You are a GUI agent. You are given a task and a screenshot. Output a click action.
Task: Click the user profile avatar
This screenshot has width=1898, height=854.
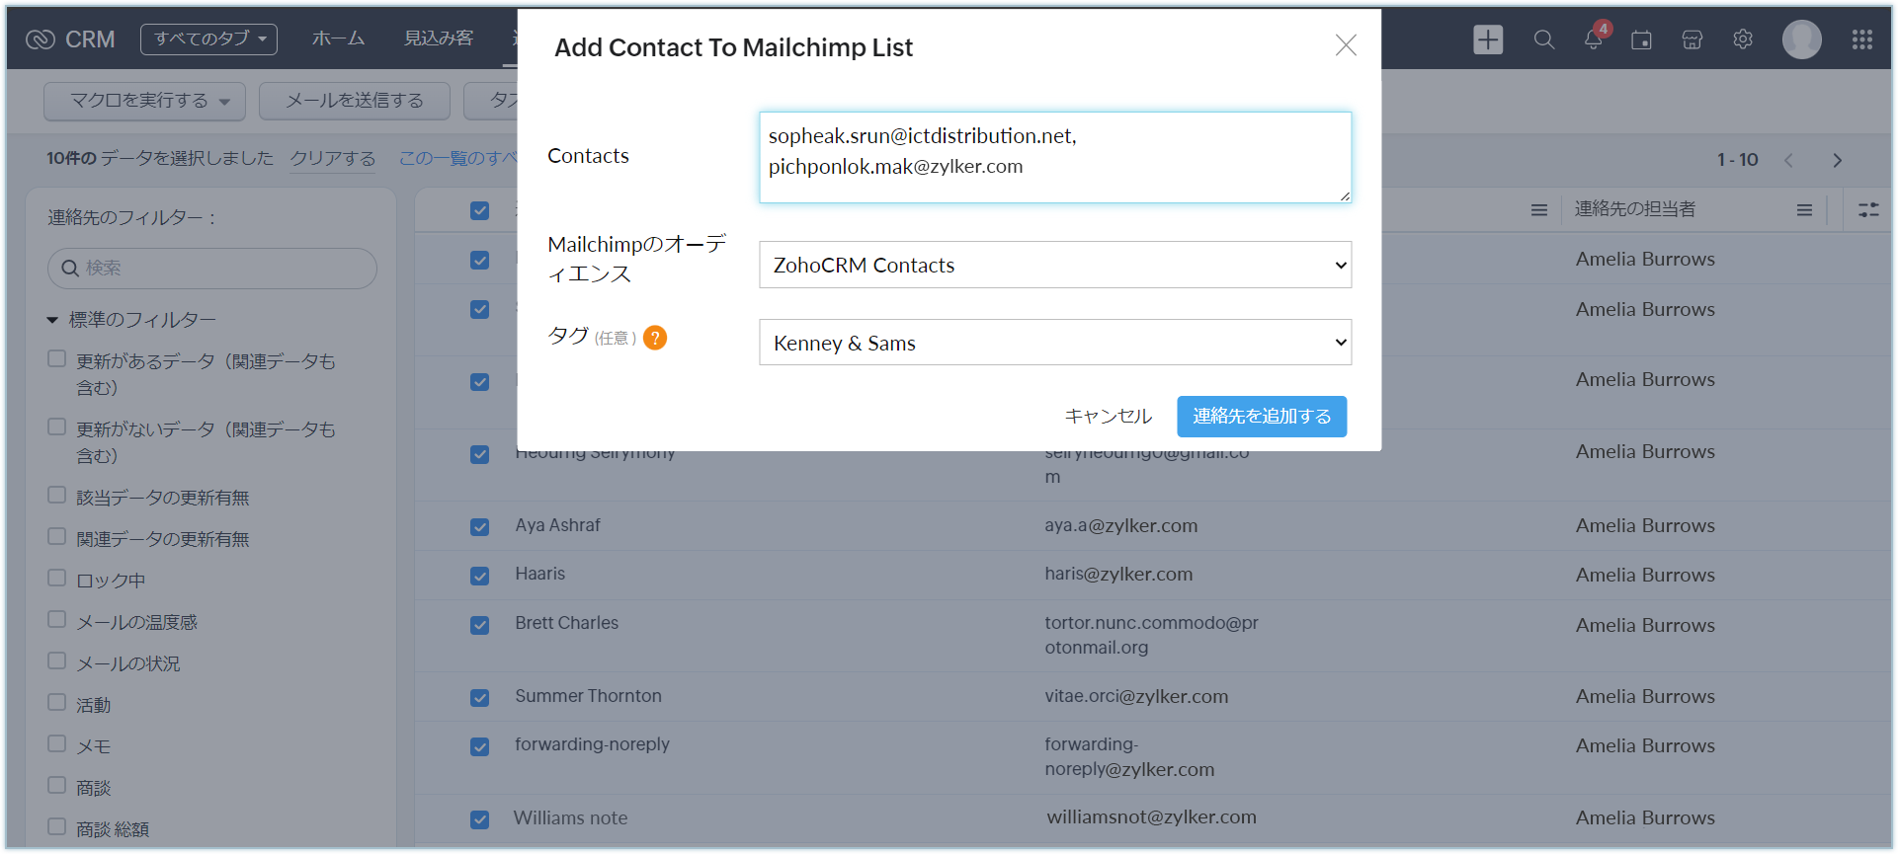[1801, 39]
